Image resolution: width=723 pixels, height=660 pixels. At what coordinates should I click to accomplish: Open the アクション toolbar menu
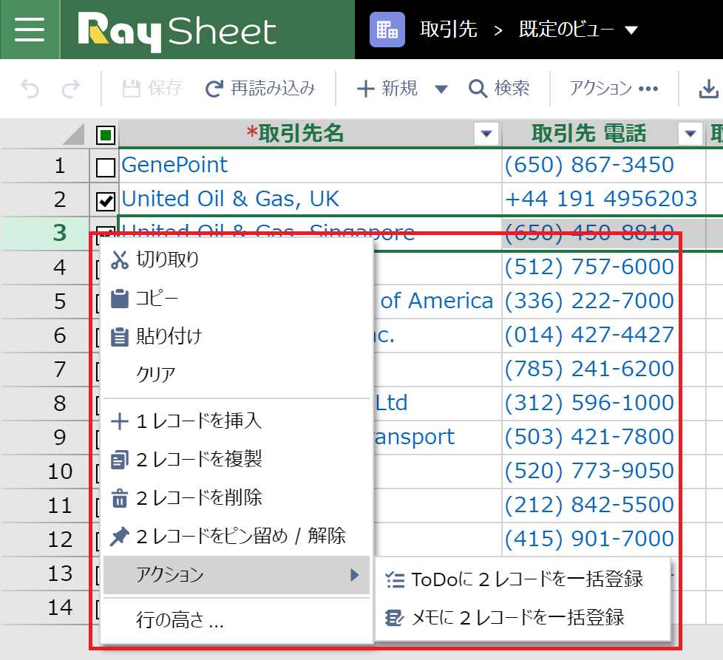coord(614,88)
